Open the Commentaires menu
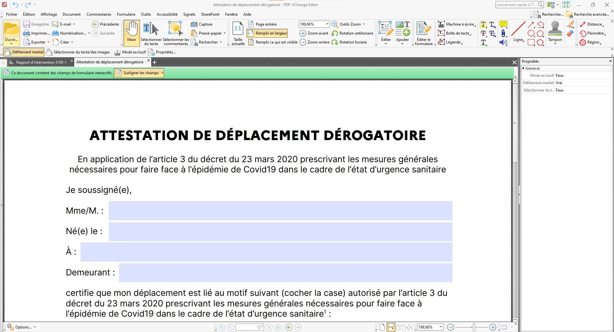The width and height of the screenshot is (614, 332). coord(99,14)
